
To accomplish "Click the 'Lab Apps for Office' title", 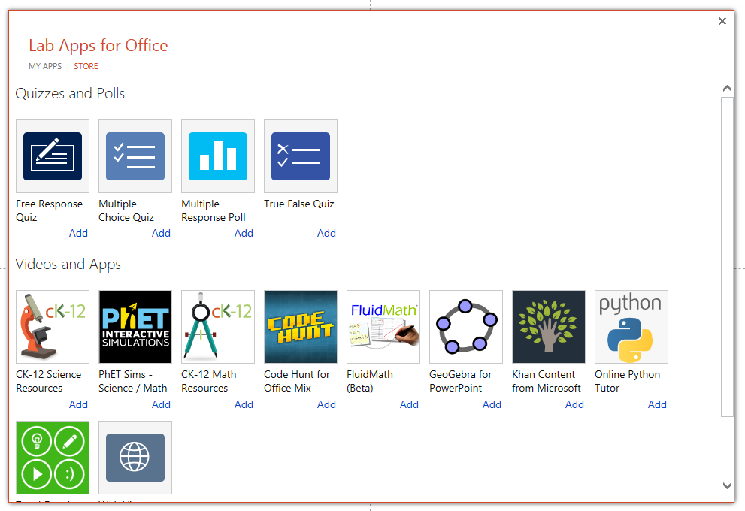I will coord(98,46).
